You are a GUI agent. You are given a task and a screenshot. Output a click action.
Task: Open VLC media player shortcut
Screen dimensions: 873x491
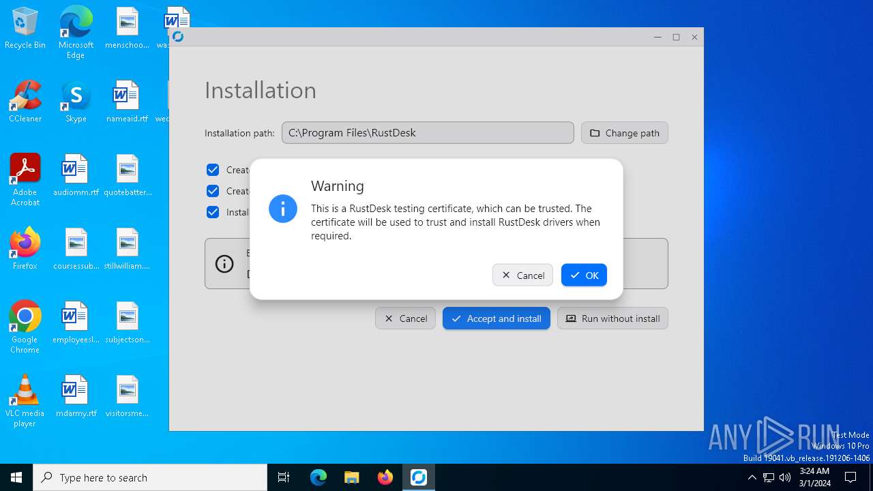coord(25,401)
